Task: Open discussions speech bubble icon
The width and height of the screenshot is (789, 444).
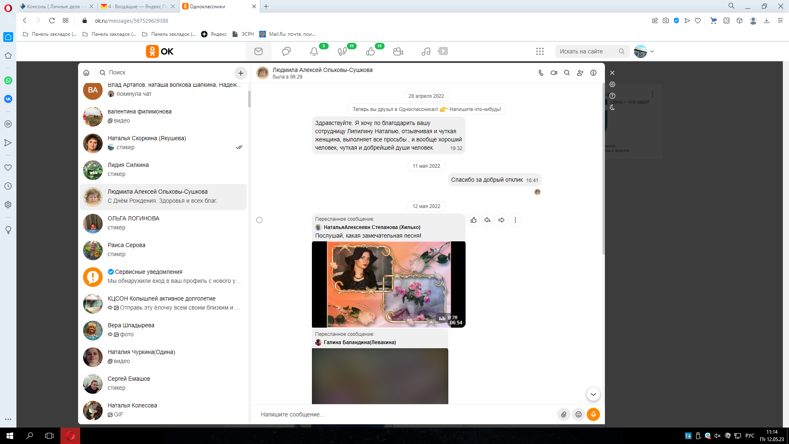Action: [x=286, y=51]
